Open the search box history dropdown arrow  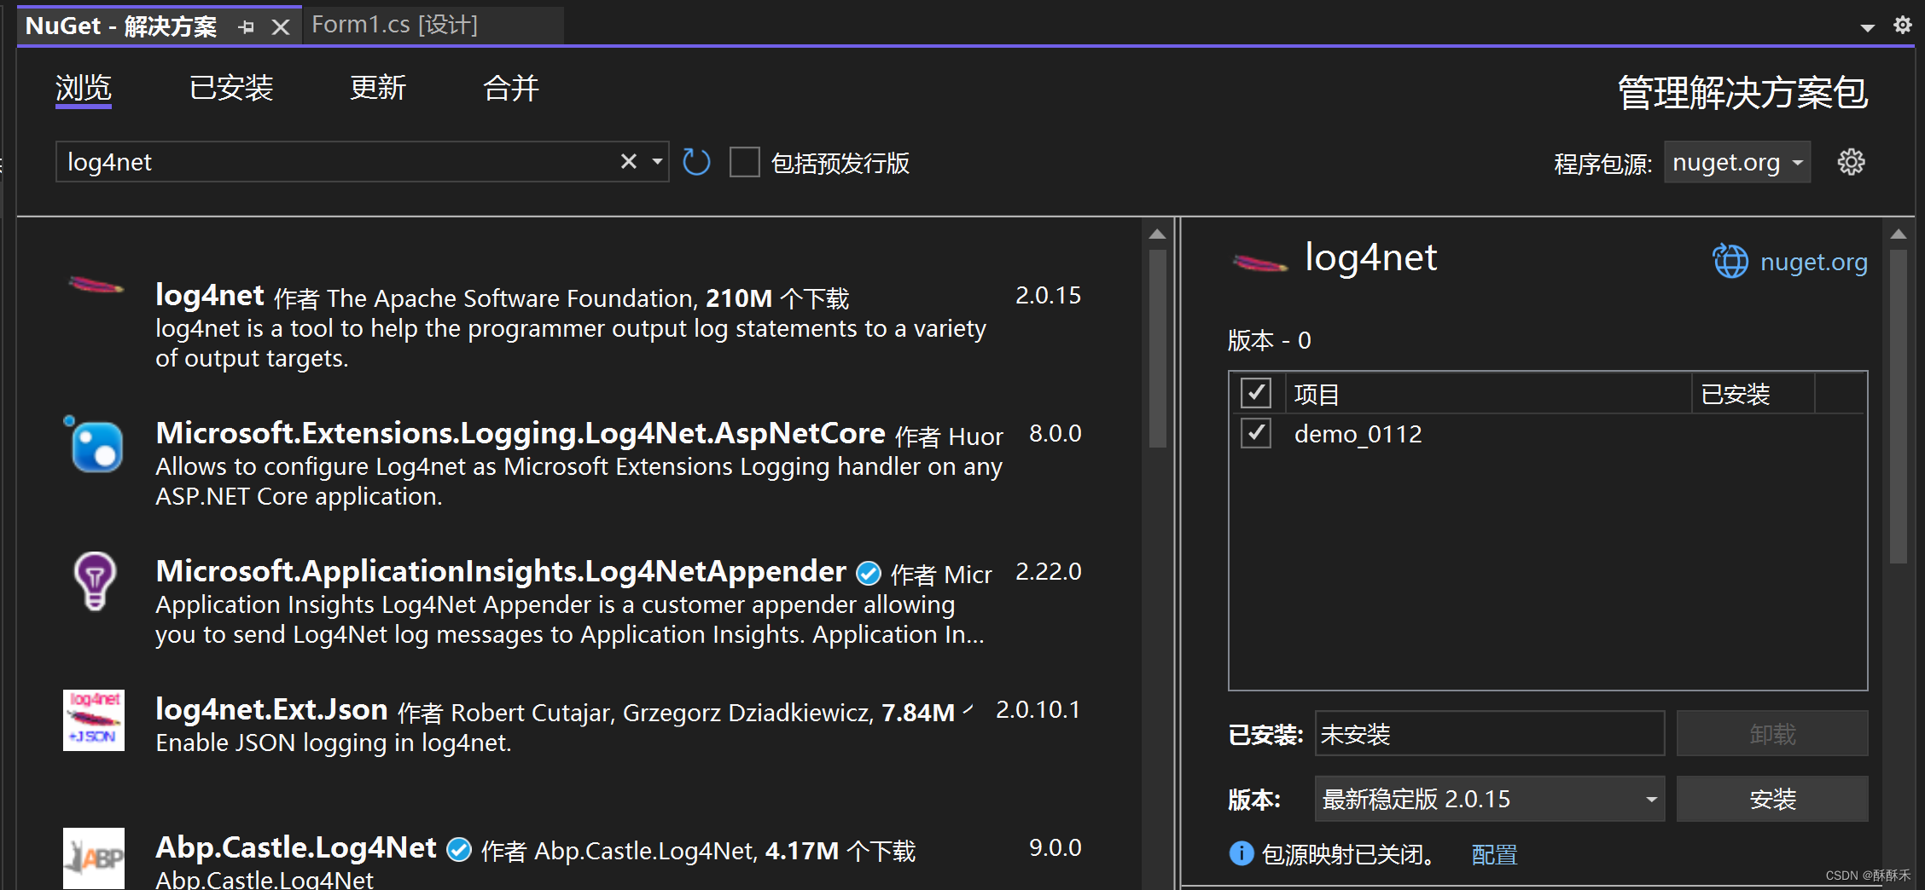[655, 161]
